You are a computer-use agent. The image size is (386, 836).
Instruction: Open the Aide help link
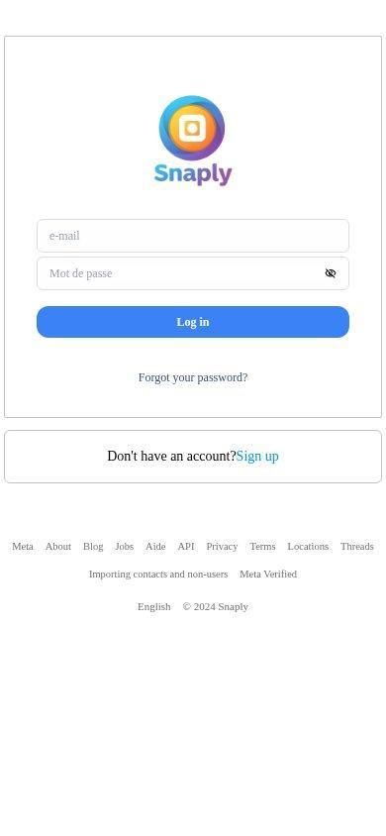(x=155, y=547)
